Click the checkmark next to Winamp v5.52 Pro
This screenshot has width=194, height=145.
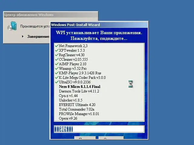point(57,69)
